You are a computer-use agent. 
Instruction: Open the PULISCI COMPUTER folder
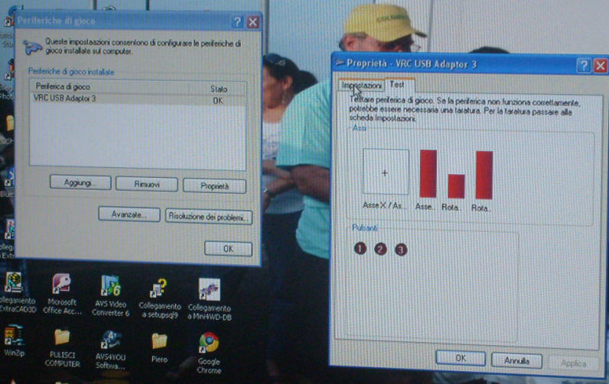(62, 337)
